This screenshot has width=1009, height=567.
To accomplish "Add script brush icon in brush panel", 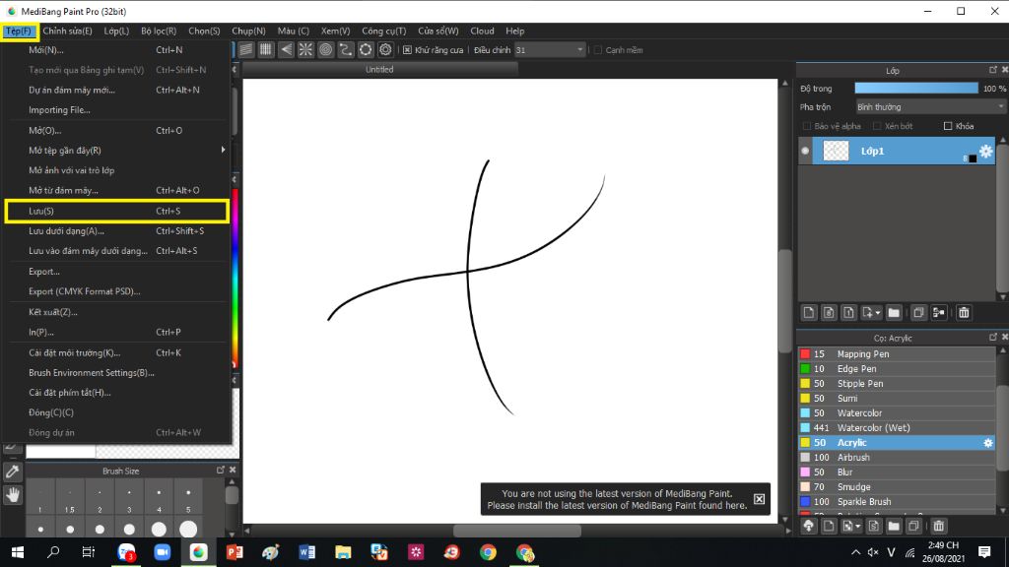I will point(874,526).
